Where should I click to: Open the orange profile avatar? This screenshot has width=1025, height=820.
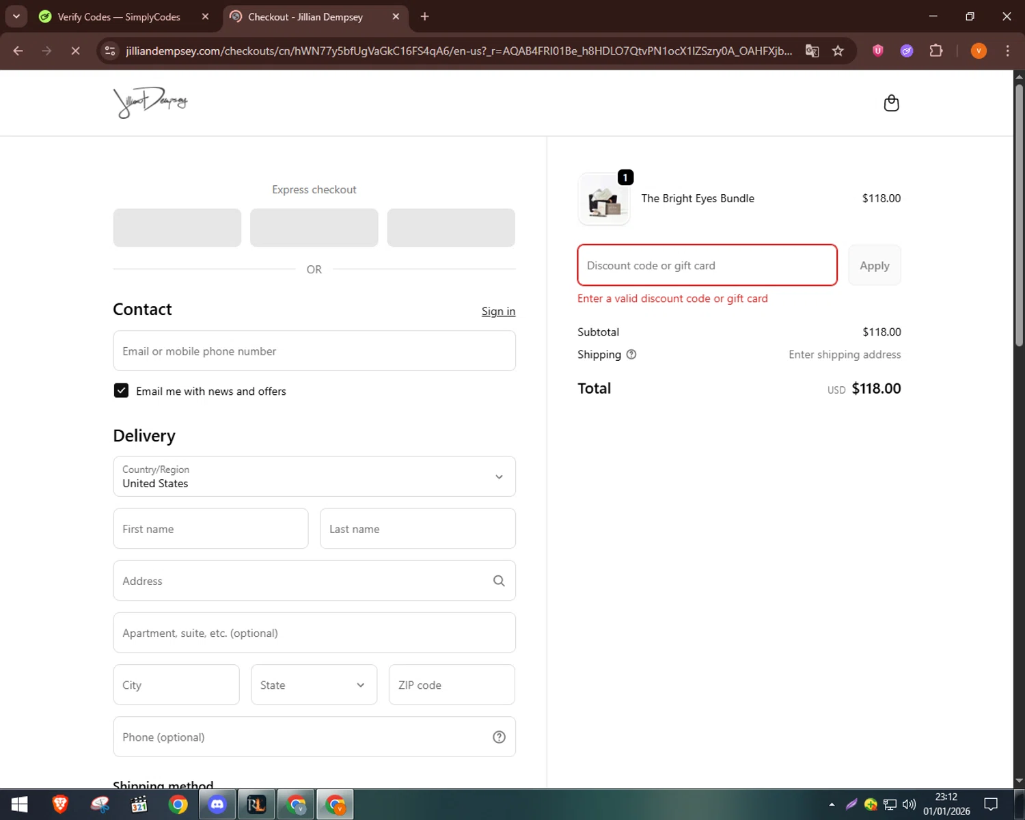click(x=979, y=51)
